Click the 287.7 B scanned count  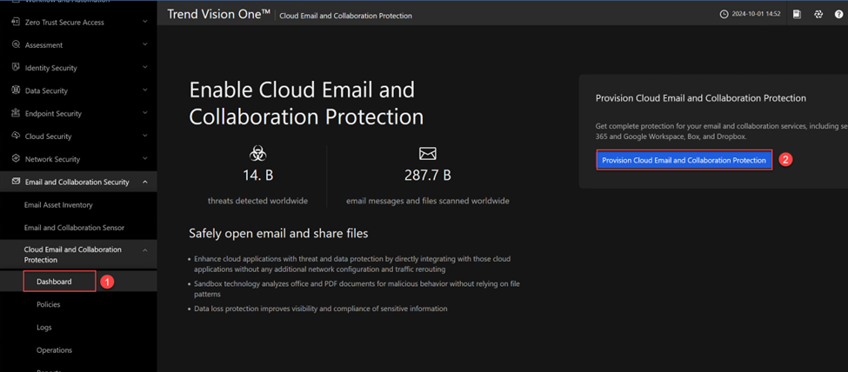[428, 176]
